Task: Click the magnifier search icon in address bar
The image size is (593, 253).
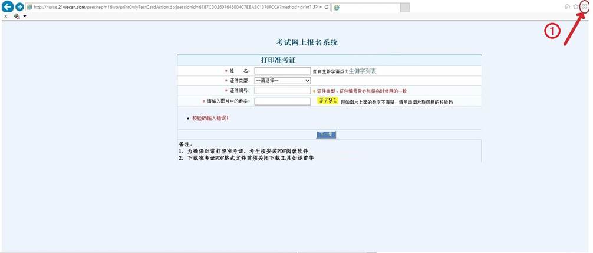Action: pos(315,7)
